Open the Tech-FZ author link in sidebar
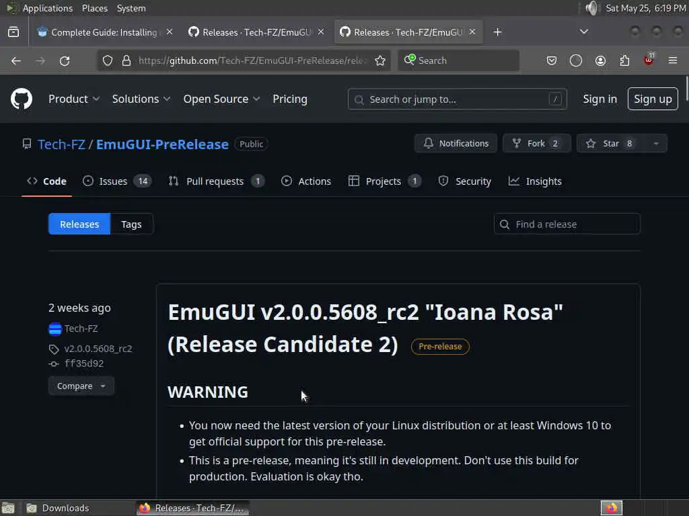 pos(81,329)
